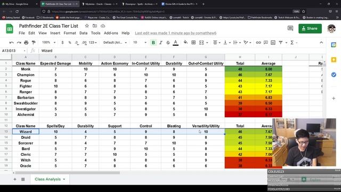The image size is (341, 192).
Task: Undo the last action in toolbar
Action: click(12, 43)
